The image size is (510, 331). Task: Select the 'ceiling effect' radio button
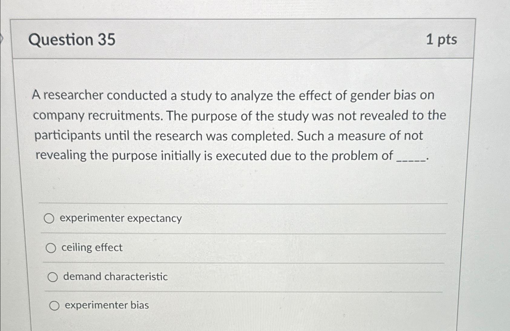(51, 248)
